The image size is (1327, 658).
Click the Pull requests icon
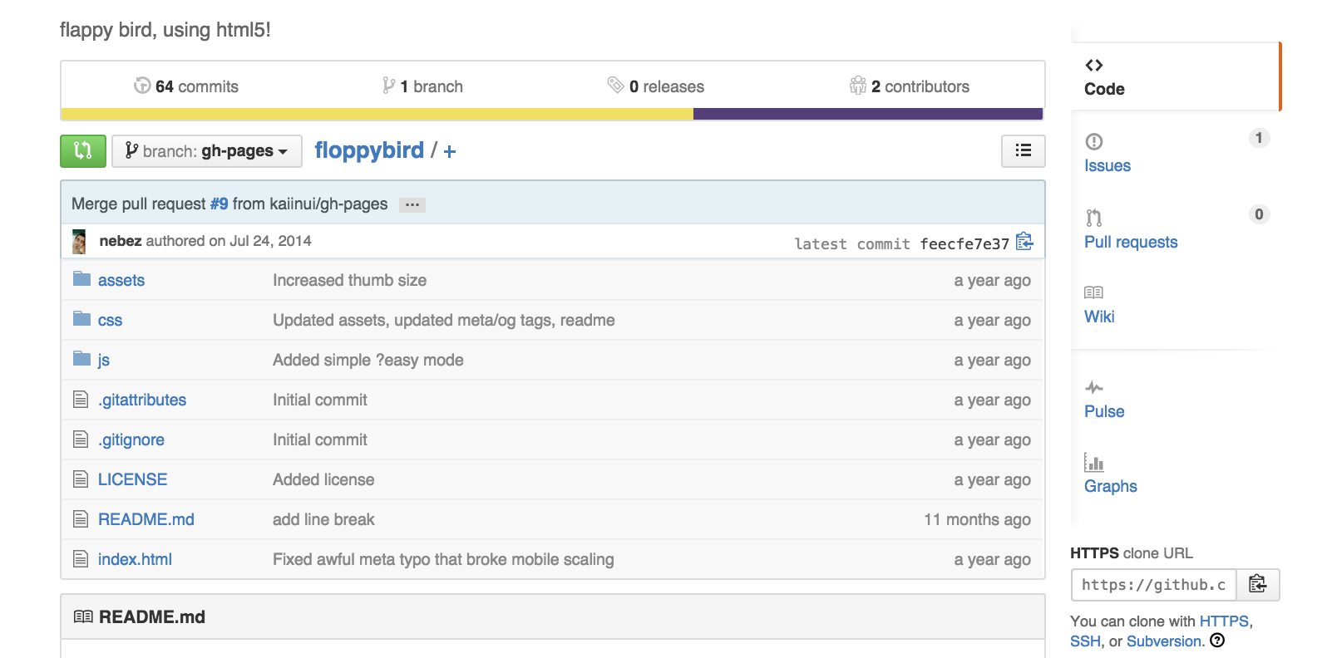1094,218
